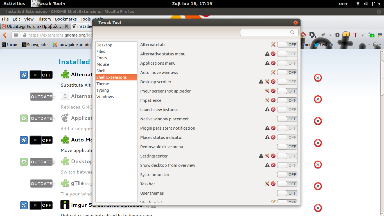The width and height of the screenshot is (384, 216).
Task: Expand the Firefox toolbar overflow chevron
Action: [368, 44]
